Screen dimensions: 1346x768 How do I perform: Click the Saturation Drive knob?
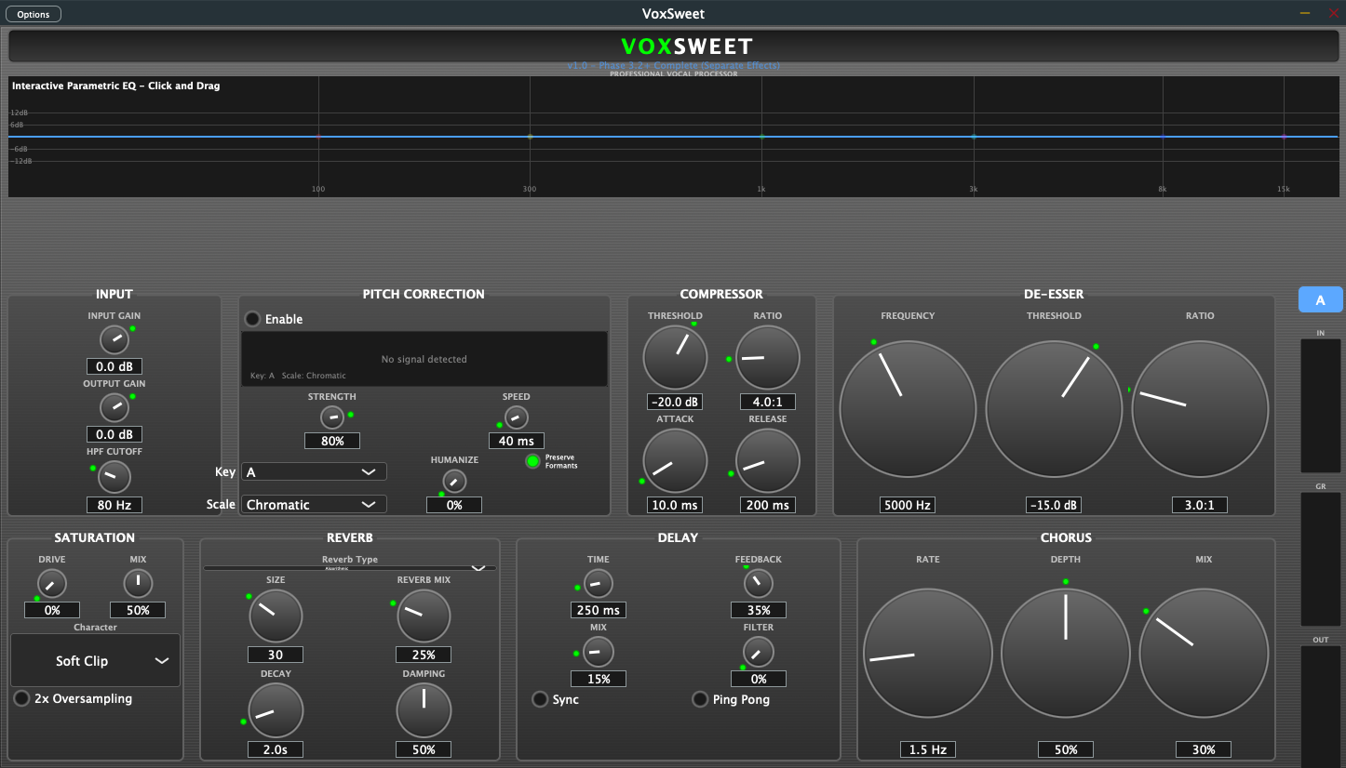pos(52,583)
